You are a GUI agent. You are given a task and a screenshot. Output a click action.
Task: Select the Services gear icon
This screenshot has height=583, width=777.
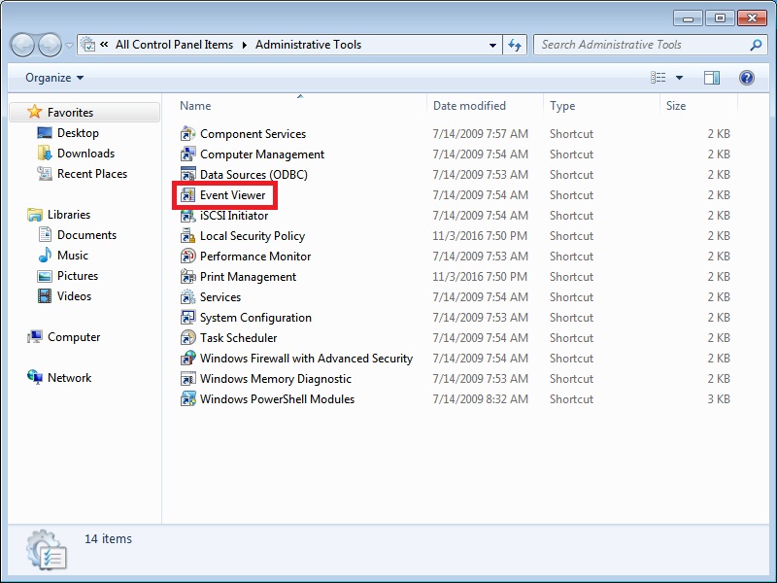pos(187,297)
